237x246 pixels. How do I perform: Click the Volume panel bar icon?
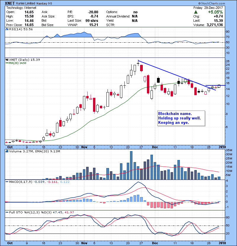7,151
